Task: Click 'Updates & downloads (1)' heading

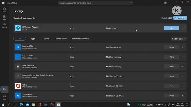Action: point(24,18)
